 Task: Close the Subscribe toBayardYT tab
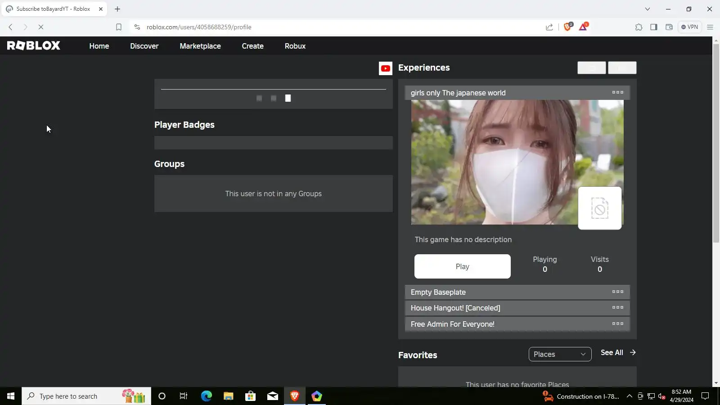[101, 9]
